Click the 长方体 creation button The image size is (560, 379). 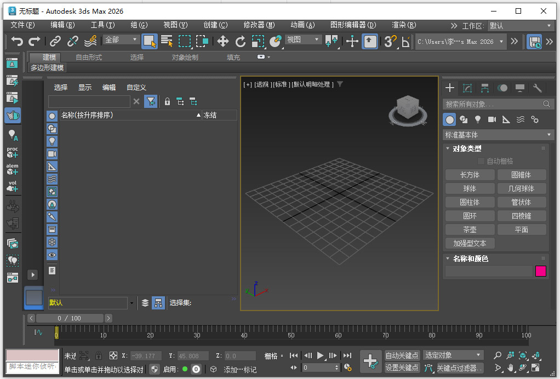[x=469, y=174]
